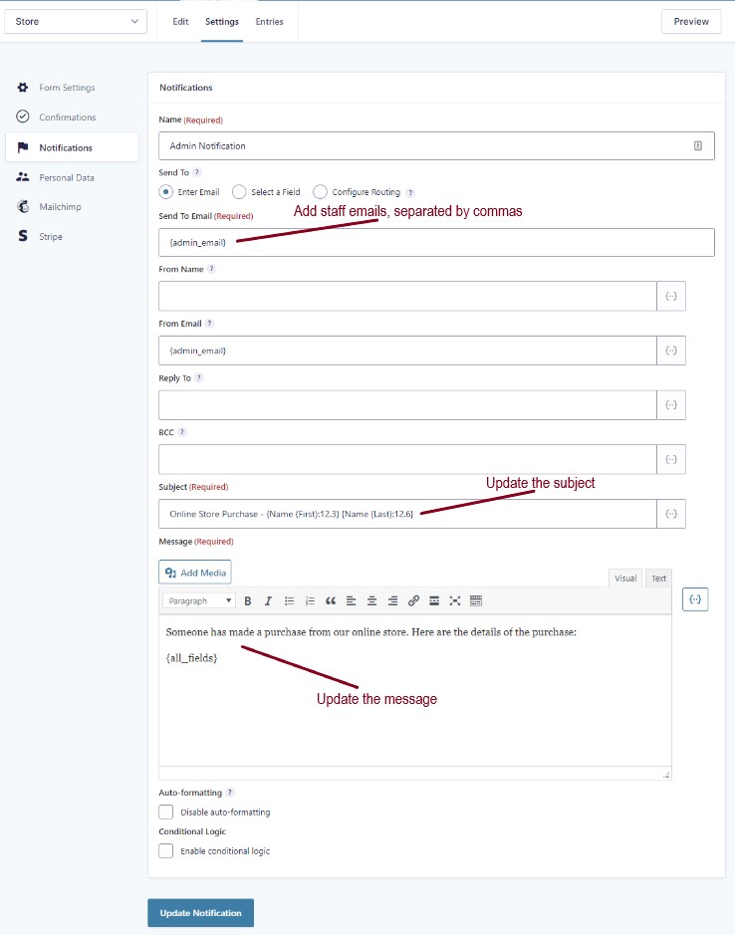Click the BCC input field
The height and width of the screenshot is (935, 735).
[x=407, y=459]
